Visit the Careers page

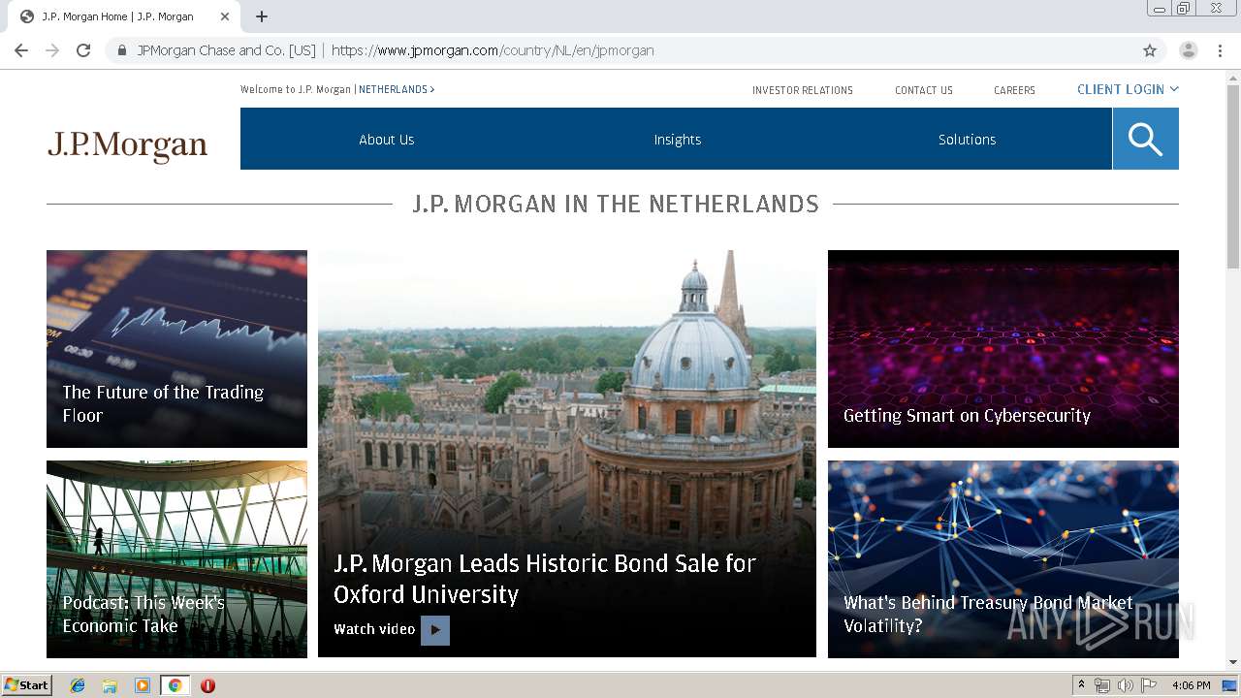(x=1014, y=90)
